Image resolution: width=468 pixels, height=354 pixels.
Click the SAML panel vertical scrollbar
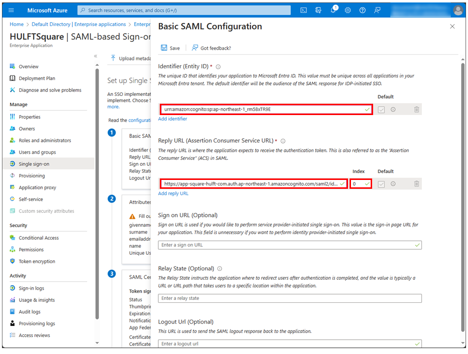click(x=463, y=197)
